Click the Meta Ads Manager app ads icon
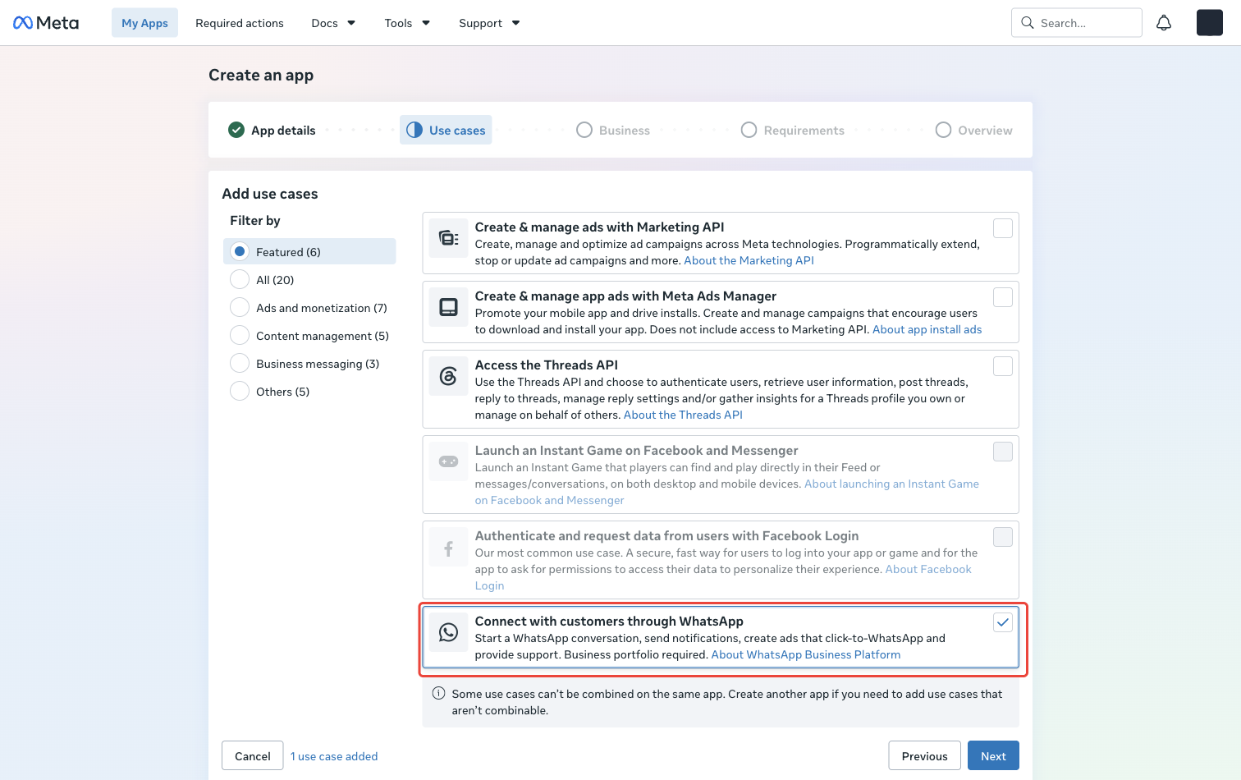 [448, 307]
